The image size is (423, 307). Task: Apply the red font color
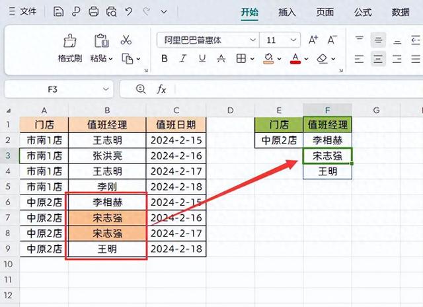coord(295,59)
